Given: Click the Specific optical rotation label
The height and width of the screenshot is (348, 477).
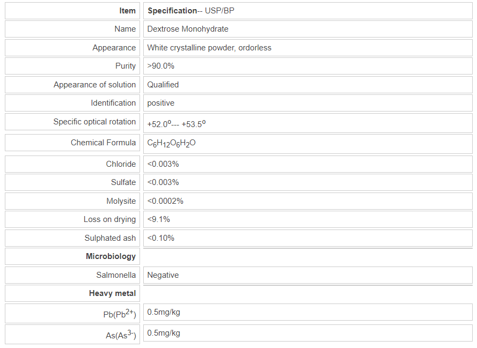Looking at the screenshot, I should tap(94, 122).
